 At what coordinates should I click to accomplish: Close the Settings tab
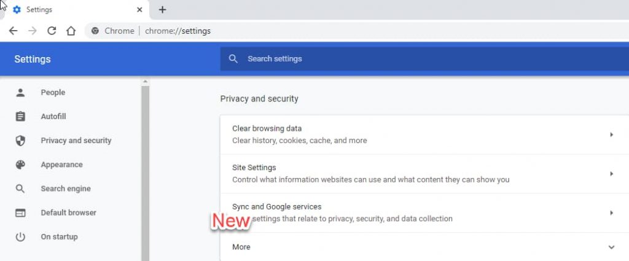click(140, 10)
